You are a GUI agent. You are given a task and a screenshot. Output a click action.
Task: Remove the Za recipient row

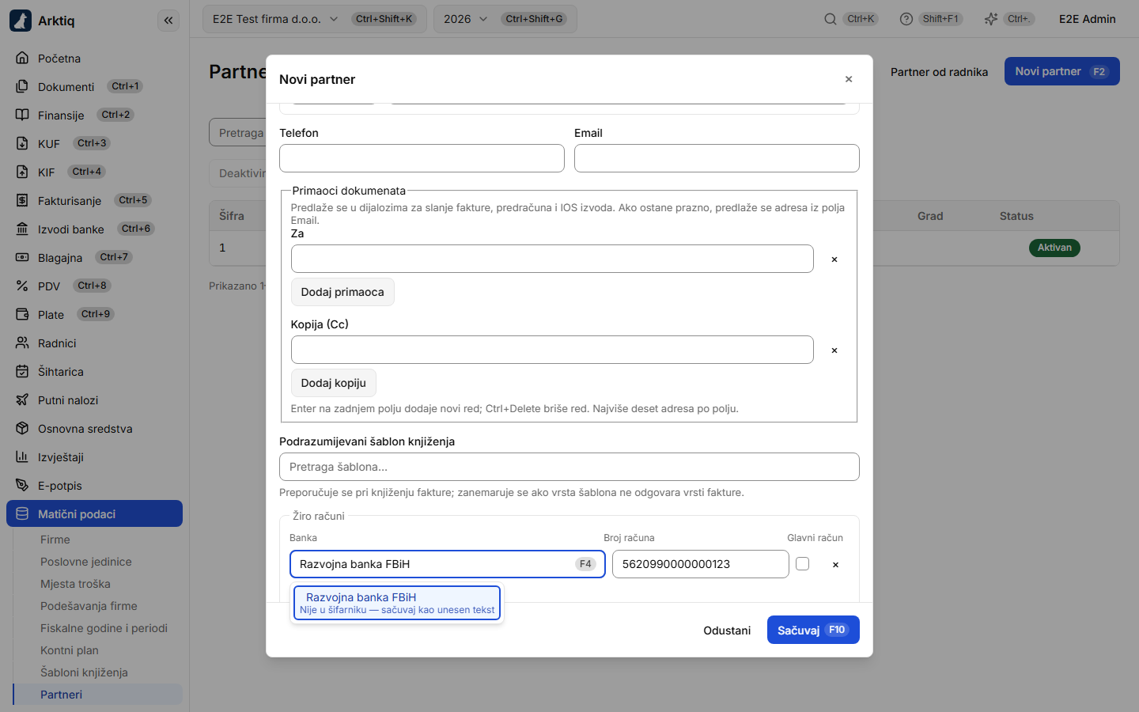[834, 259]
